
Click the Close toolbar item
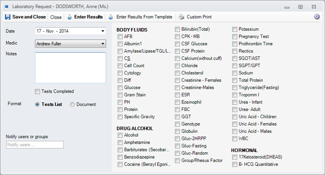(x=56, y=17)
